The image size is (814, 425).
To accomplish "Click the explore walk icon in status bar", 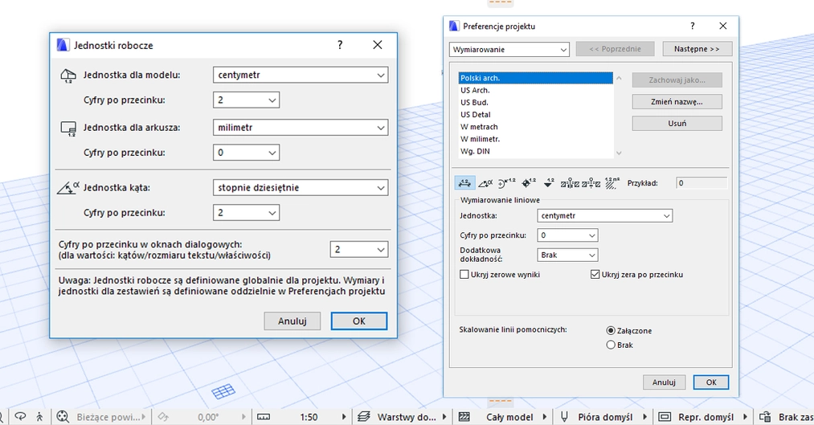I will pyautogui.click(x=40, y=417).
